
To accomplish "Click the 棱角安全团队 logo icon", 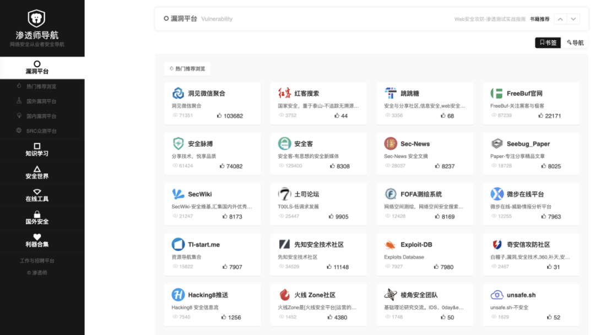I will (391, 295).
